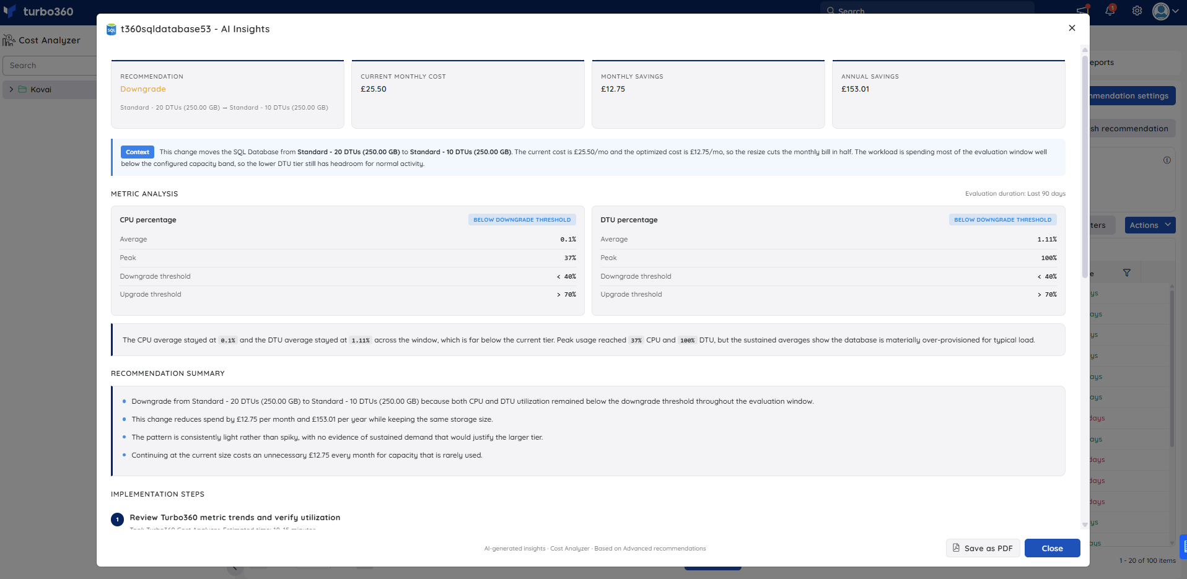The height and width of the screenshot is (579, 1187).
Task: Click the AI-generated insights footer note
Action: [x=595, y=549]
